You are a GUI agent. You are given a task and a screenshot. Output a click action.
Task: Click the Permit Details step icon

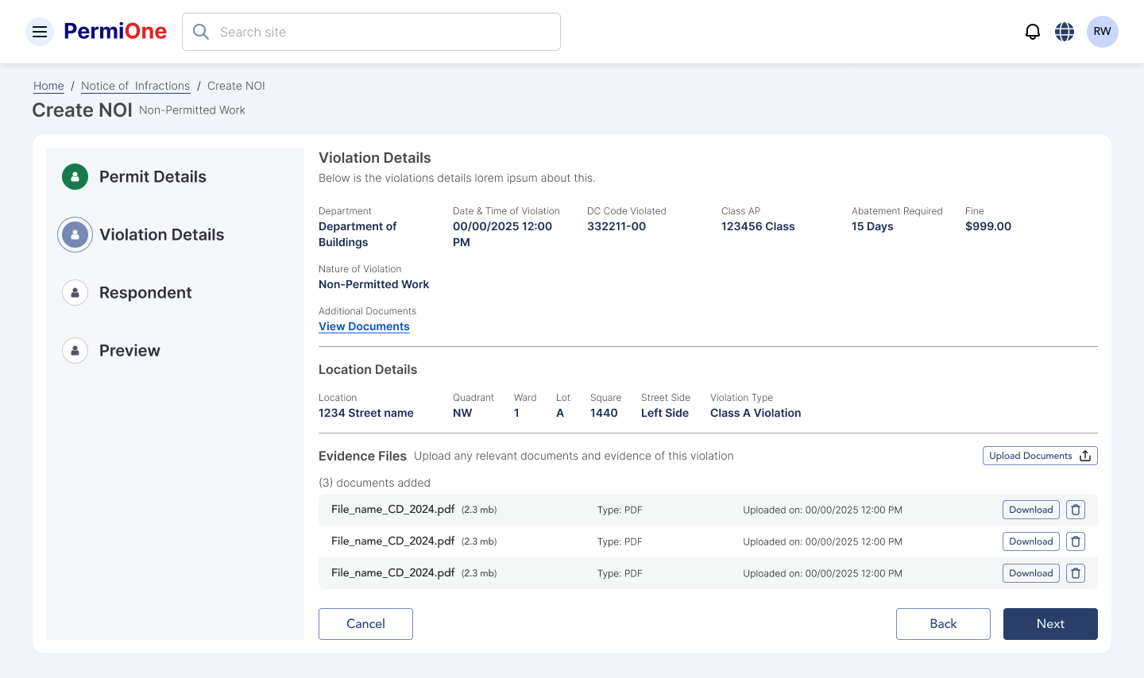coord(75,177)
